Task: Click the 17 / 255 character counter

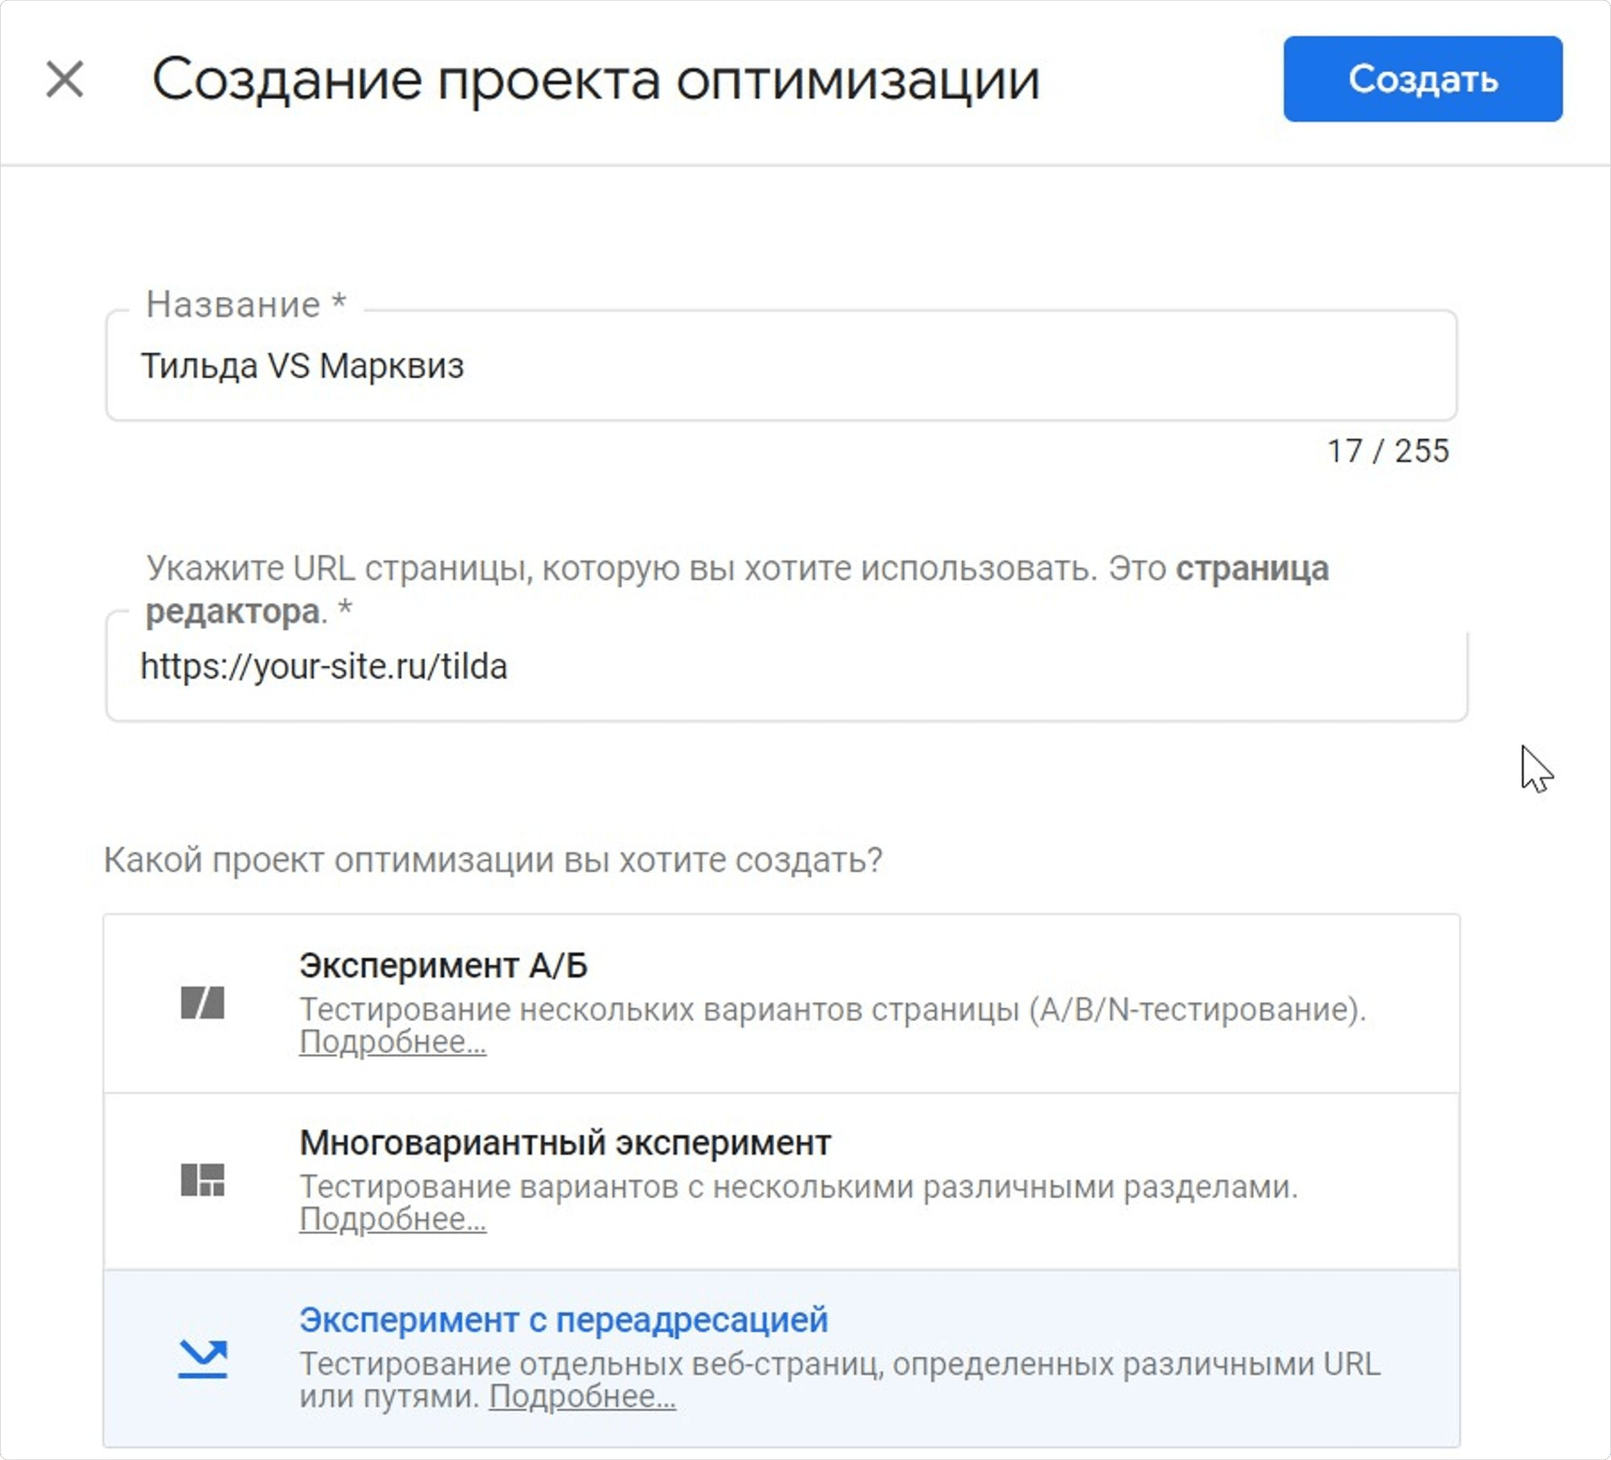Action: pos(1388,451)
